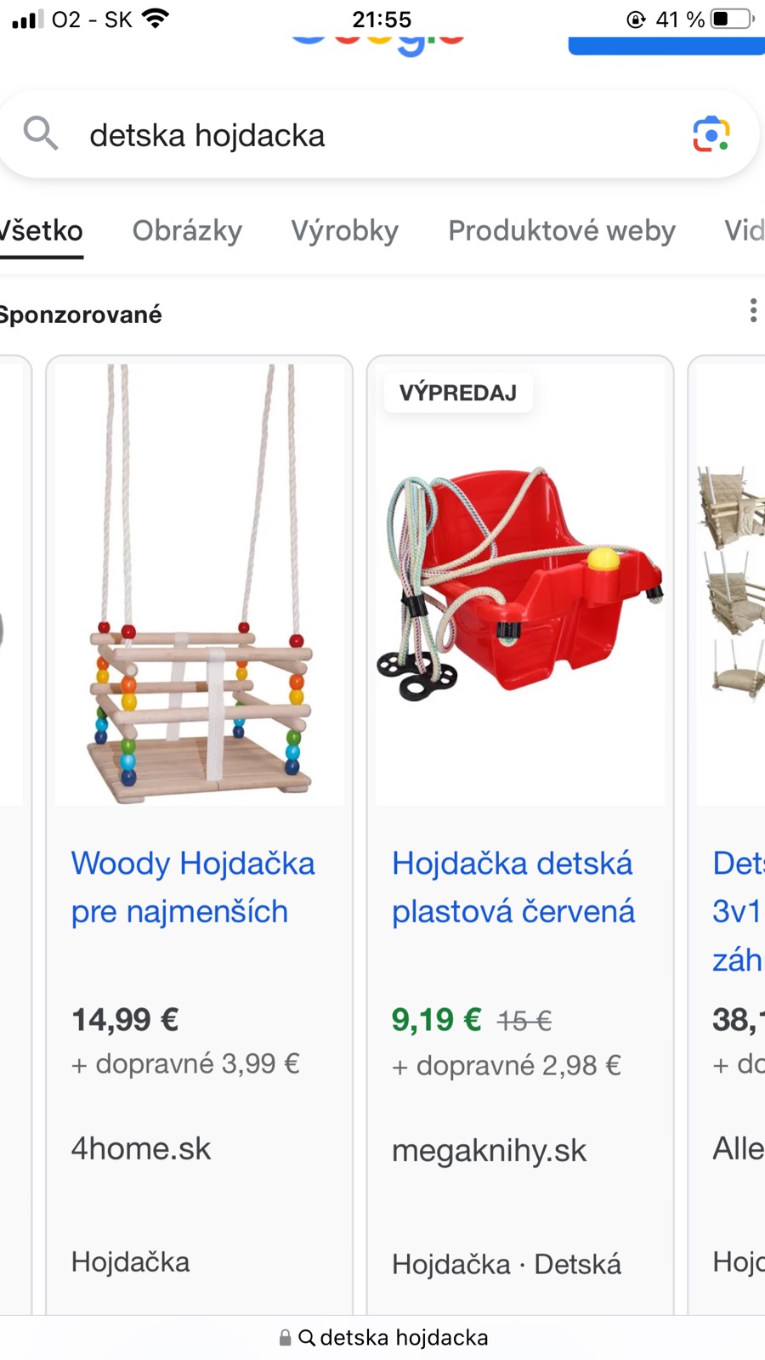
Task: View the wooden swing product image
Action: [200, 585]
